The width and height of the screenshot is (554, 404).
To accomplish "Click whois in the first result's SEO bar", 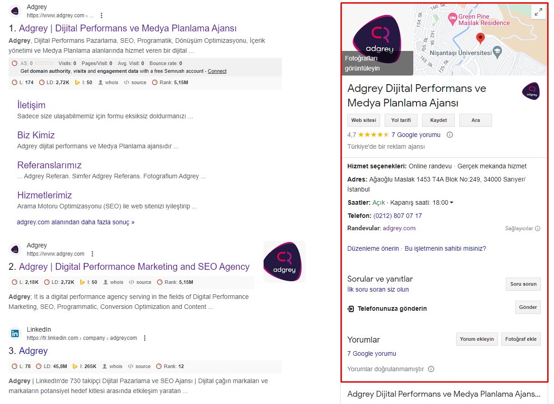I will click(x=108, y=82).
